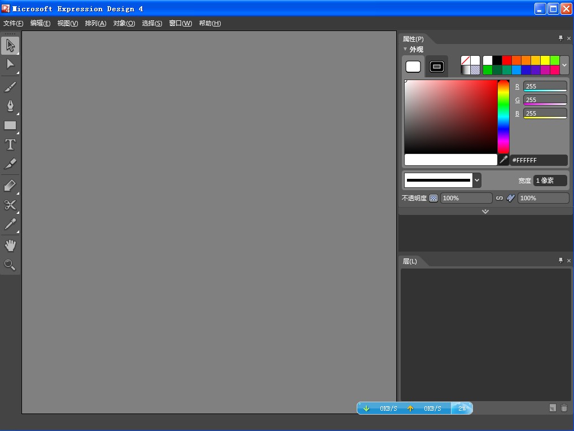
Task: Pin the Layers panel
Action: tap(560, 261)
